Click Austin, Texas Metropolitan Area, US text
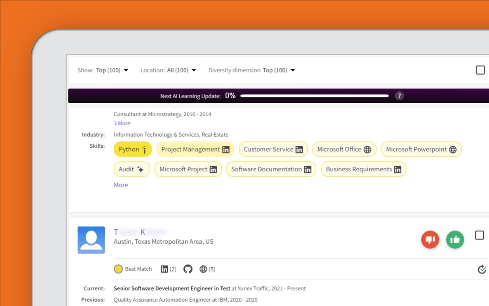 coord(163,242)
